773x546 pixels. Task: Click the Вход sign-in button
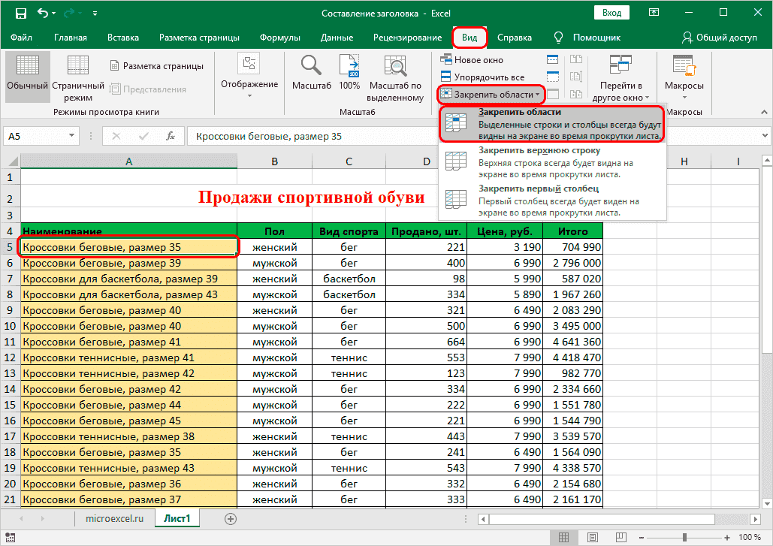[611, 12]
